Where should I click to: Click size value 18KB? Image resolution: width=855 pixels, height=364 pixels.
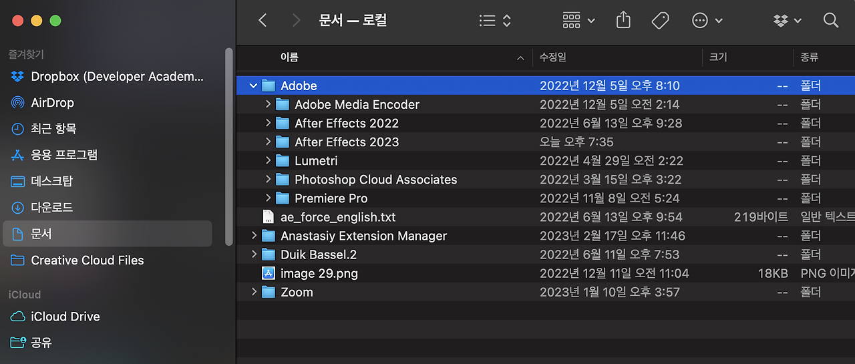click(774, 273)
